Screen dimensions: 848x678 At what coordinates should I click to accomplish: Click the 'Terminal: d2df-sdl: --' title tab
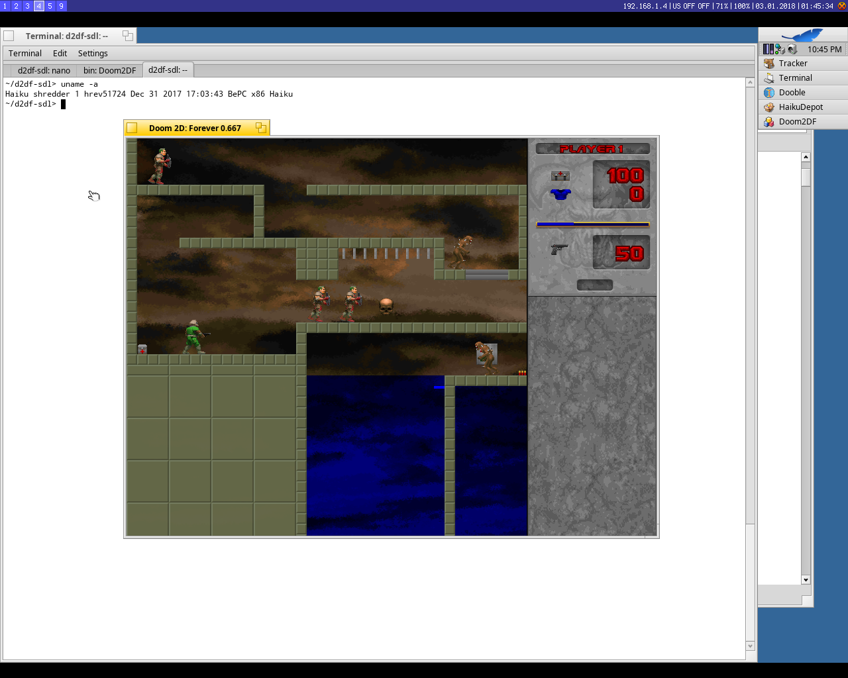[x=66, y=36]
